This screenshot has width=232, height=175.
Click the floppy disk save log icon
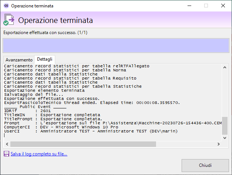(6, 154)
